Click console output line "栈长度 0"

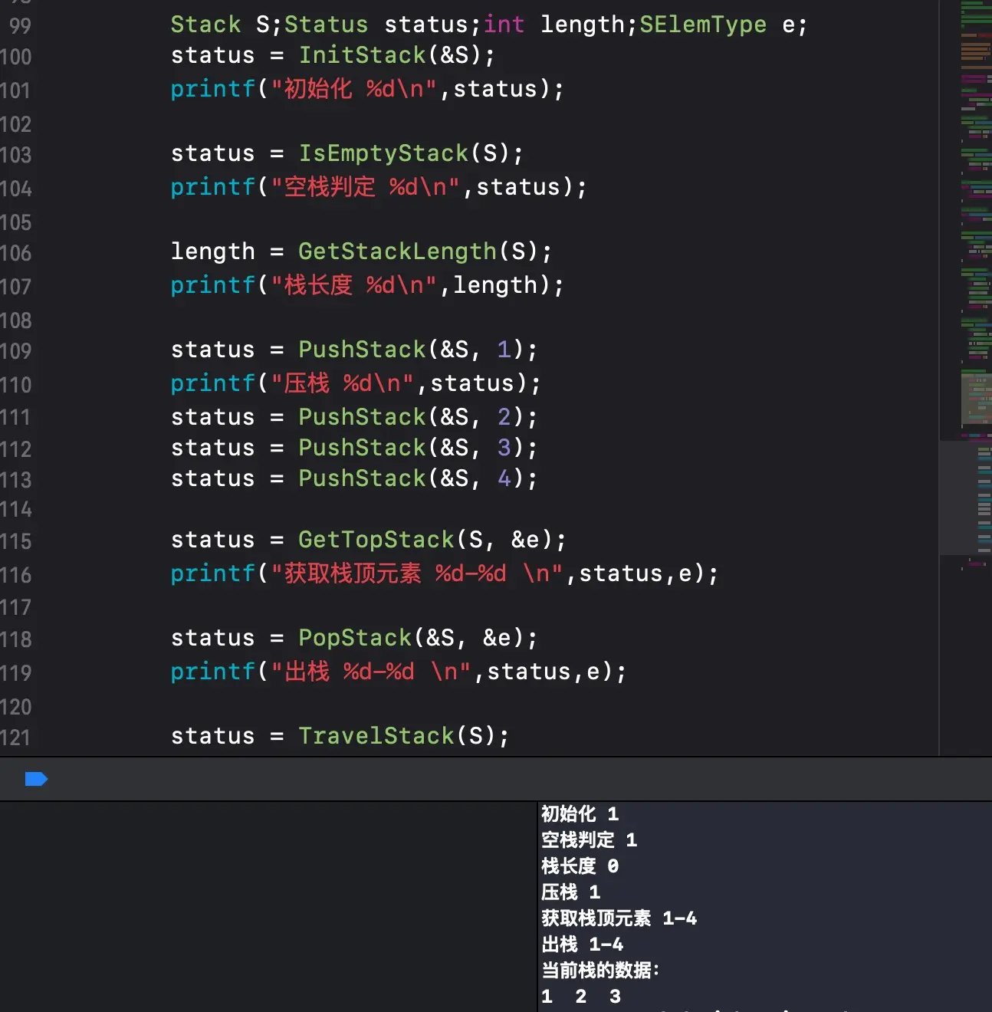click(580, 866)
